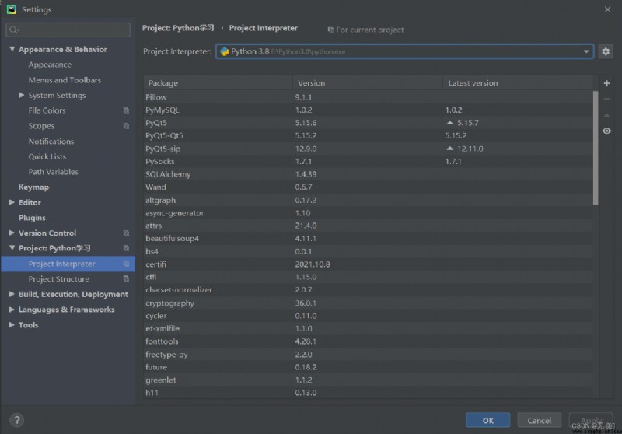622x434 pixels.
Task: Select the Wand package row
Action: [x=368, y=187]
